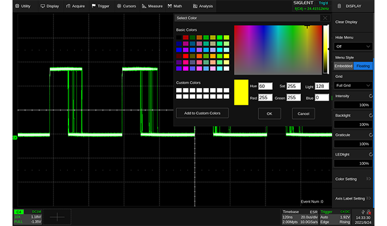Switch Menu Style to Floating
Viewport: 387px width, 226px height.
pyautogui.click(x=363, y=66)
